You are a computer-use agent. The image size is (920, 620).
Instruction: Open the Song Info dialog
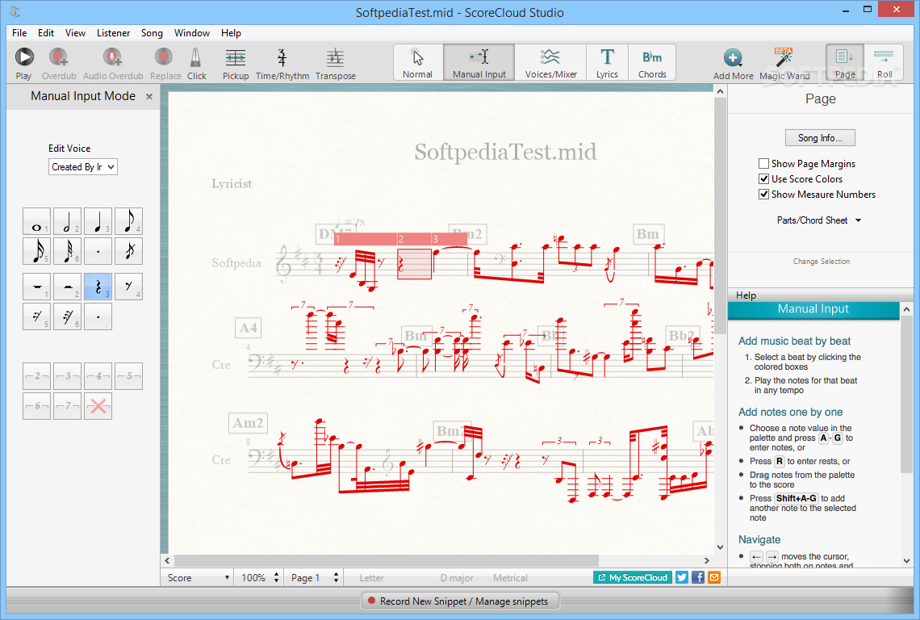[820, 138]
